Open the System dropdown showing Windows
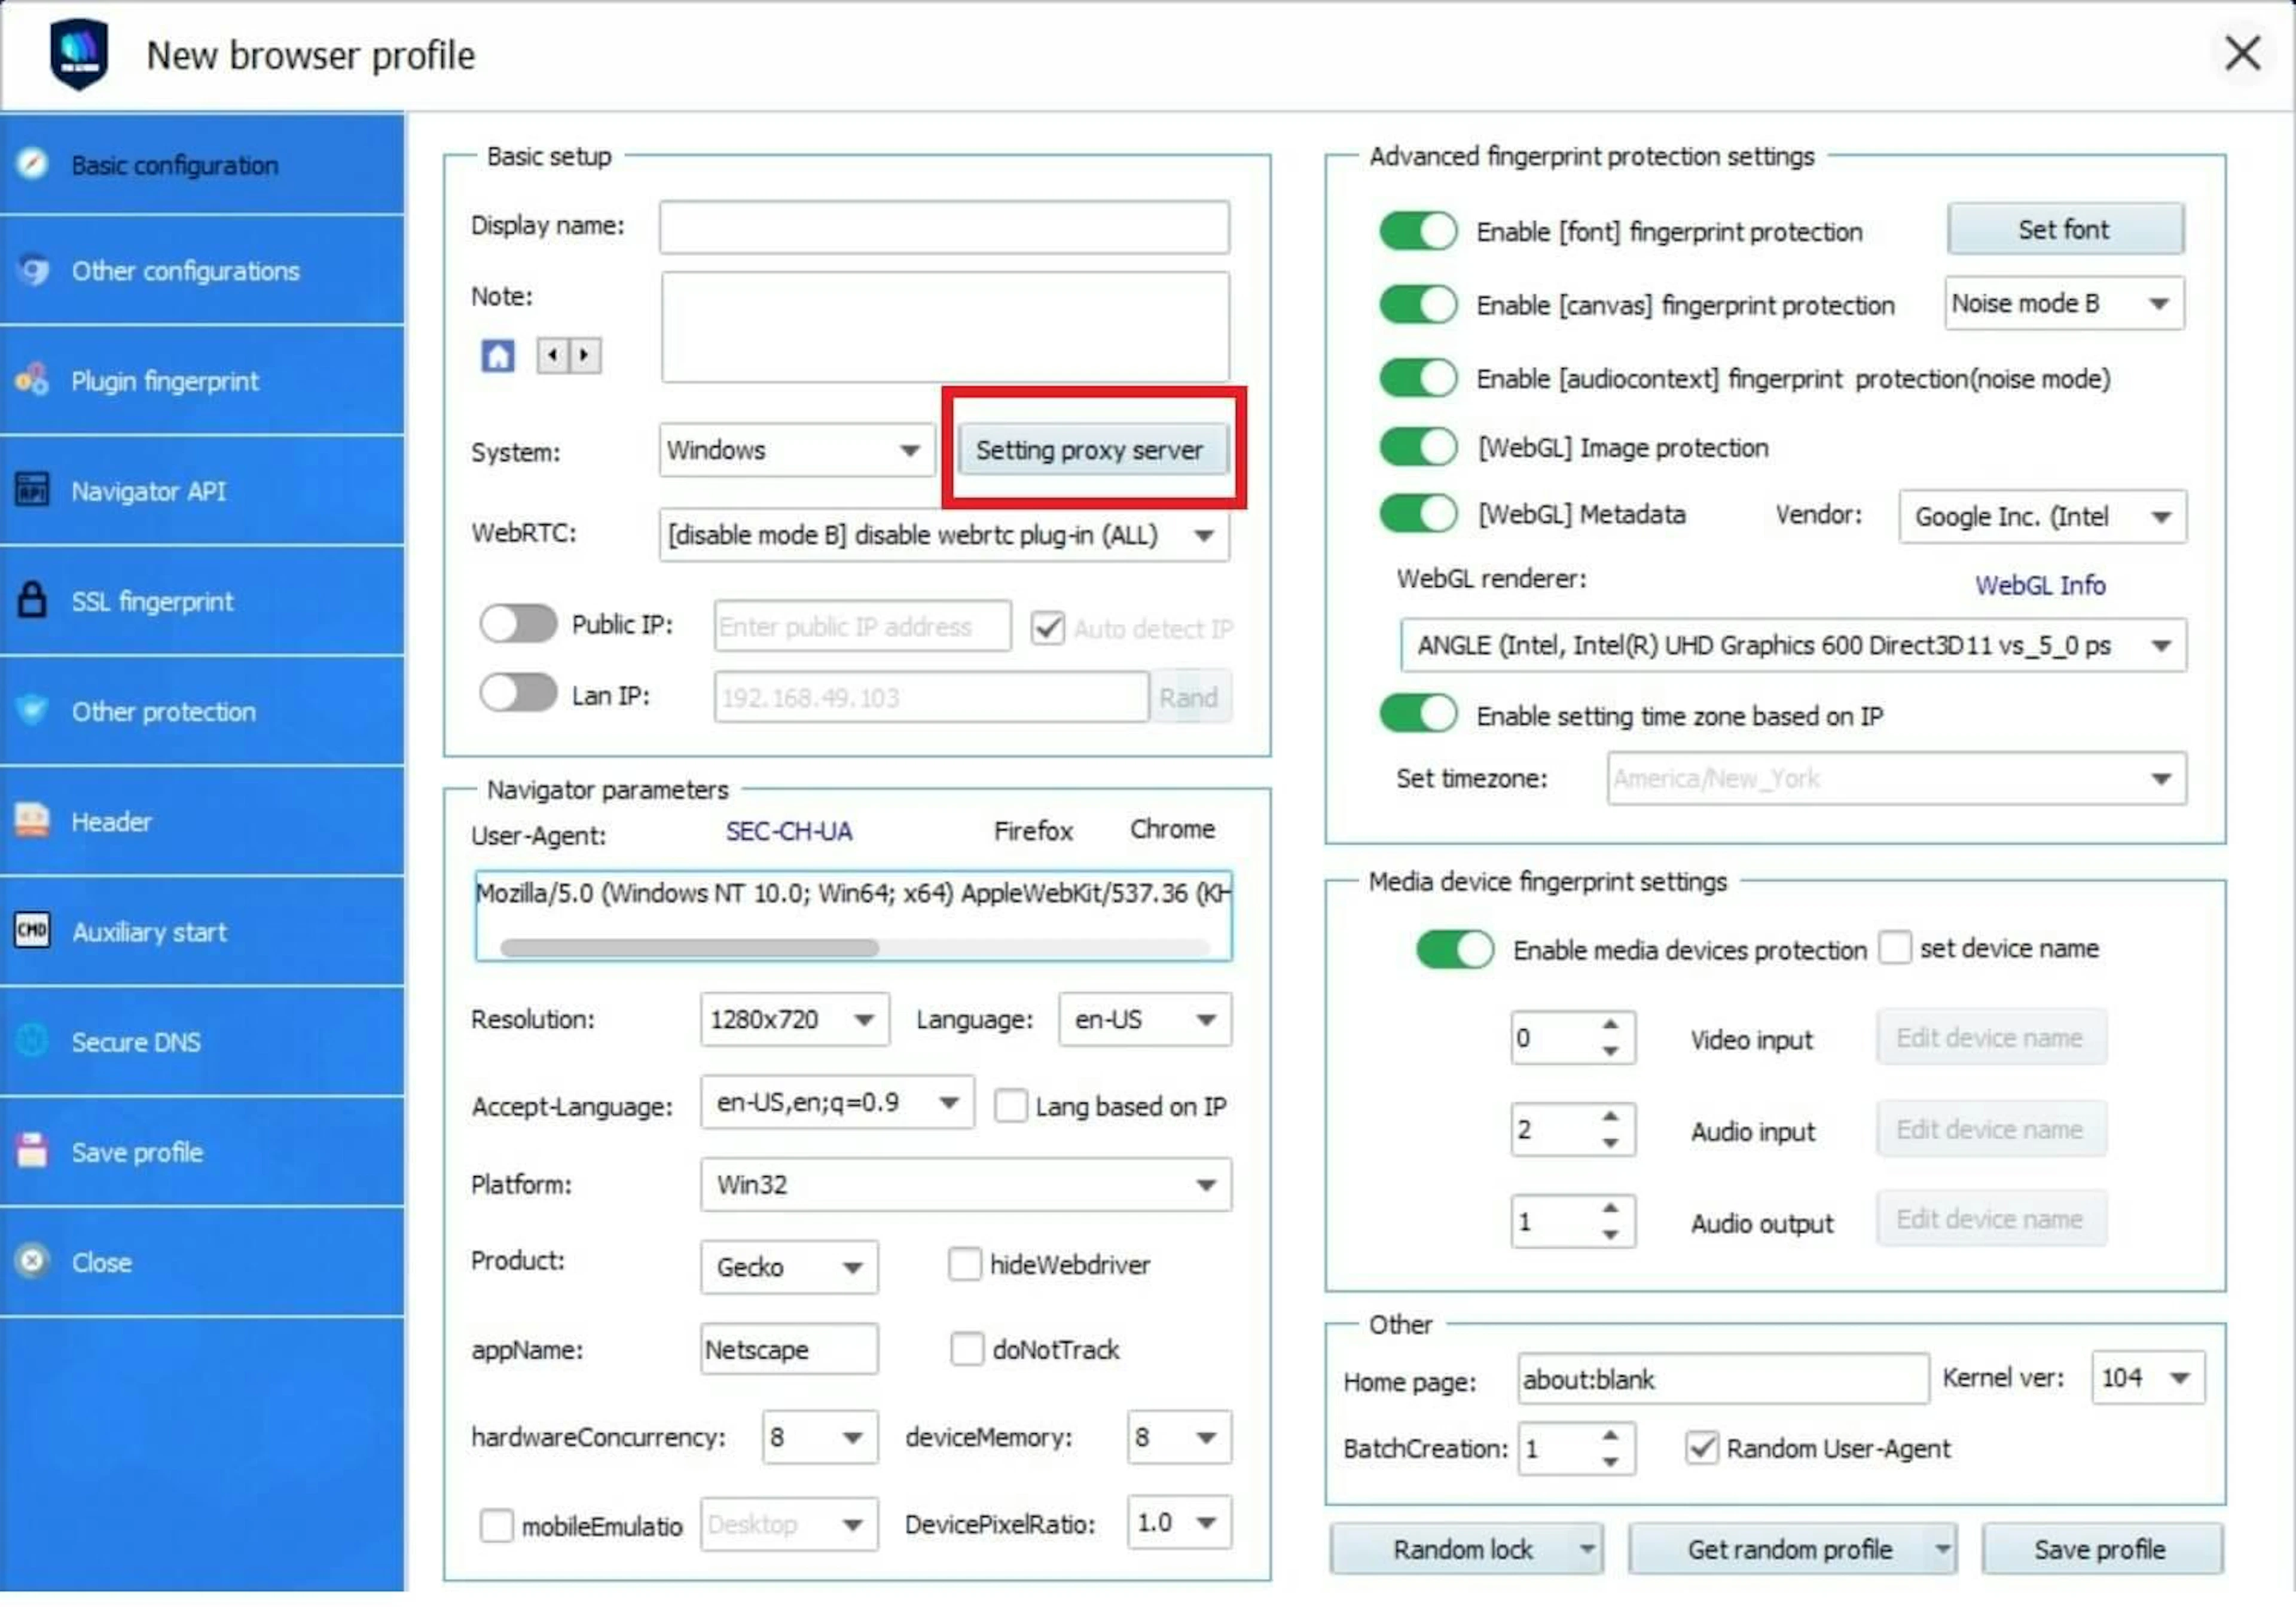2296x1607 pixels. coord(796,450)
